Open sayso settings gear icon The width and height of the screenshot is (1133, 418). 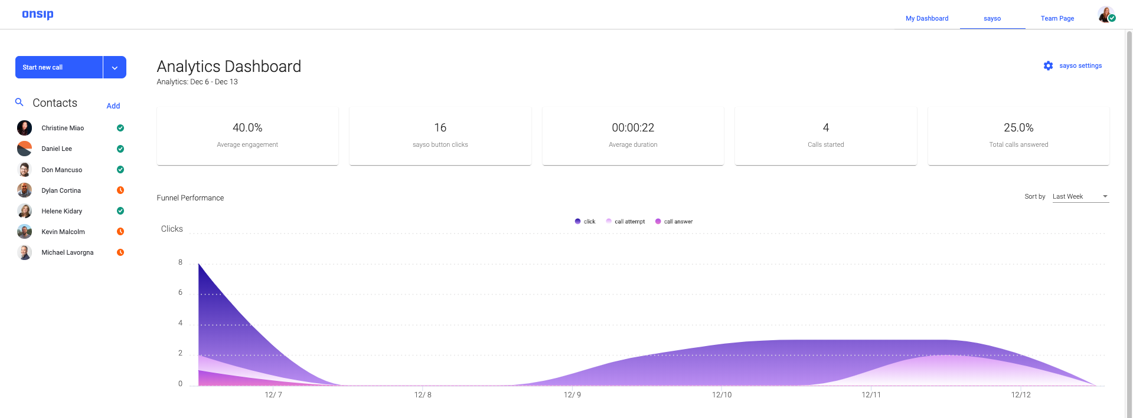click(x=1048, y=66)
